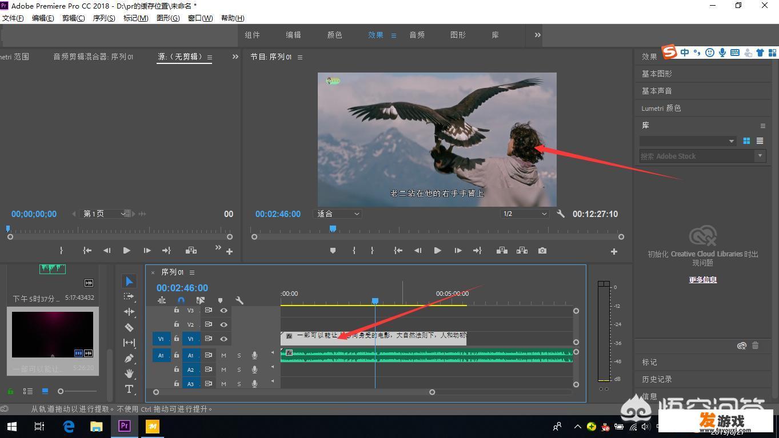The width and height of the screenshot is (779, 438).
Task: Switch project panel to list view
Action: pyautogui.click(x=27, y=391)
